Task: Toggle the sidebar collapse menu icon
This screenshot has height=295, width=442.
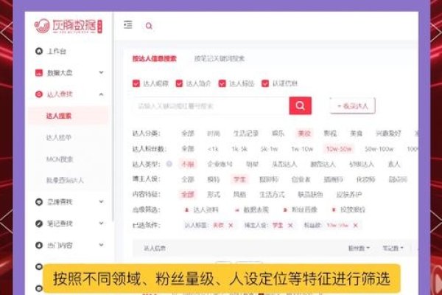Action: point(128,25)
